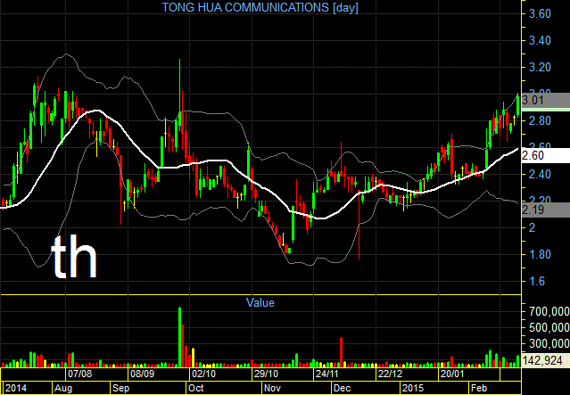Select the 2.60 moving average price tag
This screenshot has height=395, width=570.
(x=545, y=155)
